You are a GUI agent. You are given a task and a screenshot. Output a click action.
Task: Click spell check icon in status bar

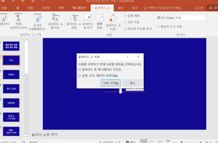coord(23,142)
